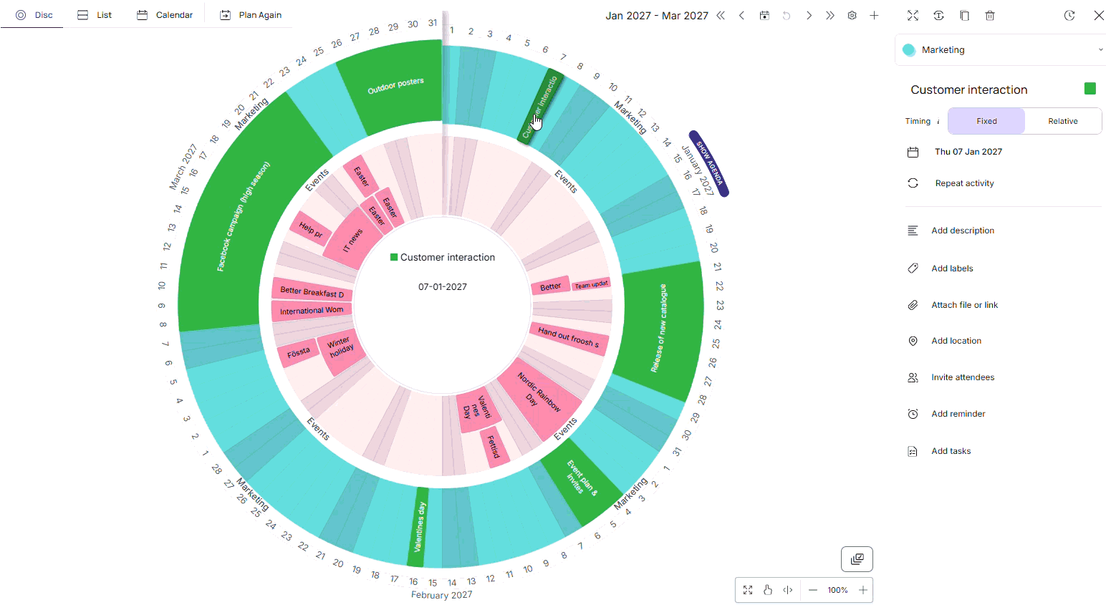
Task: Expand the Marketing ring dropdown
Action: click(1001, 50)
